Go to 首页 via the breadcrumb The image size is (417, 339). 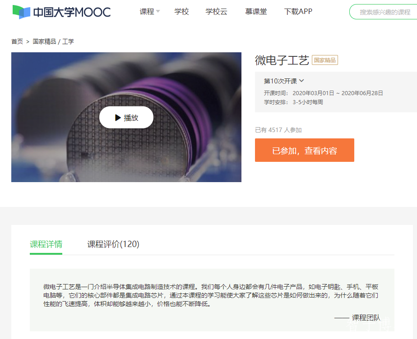pos(17,42)
